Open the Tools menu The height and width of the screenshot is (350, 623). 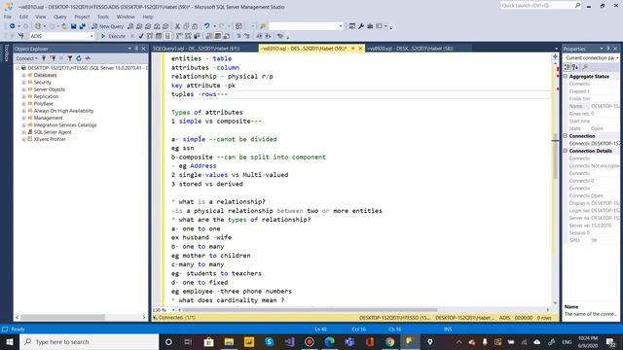click(x=103, y=17)
